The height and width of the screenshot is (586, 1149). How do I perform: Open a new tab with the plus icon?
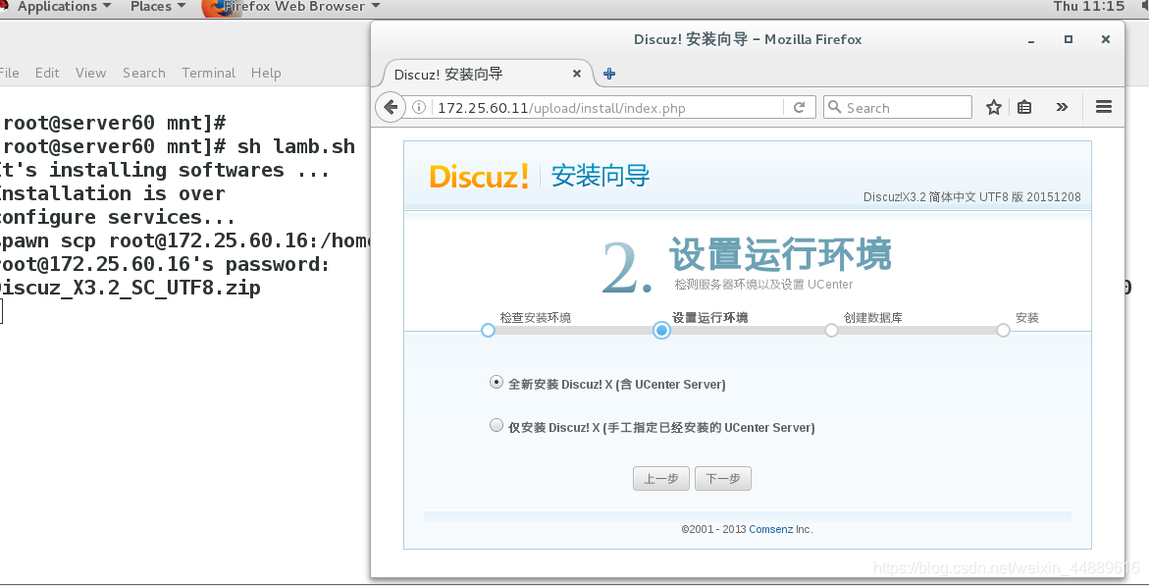point(609,74)
